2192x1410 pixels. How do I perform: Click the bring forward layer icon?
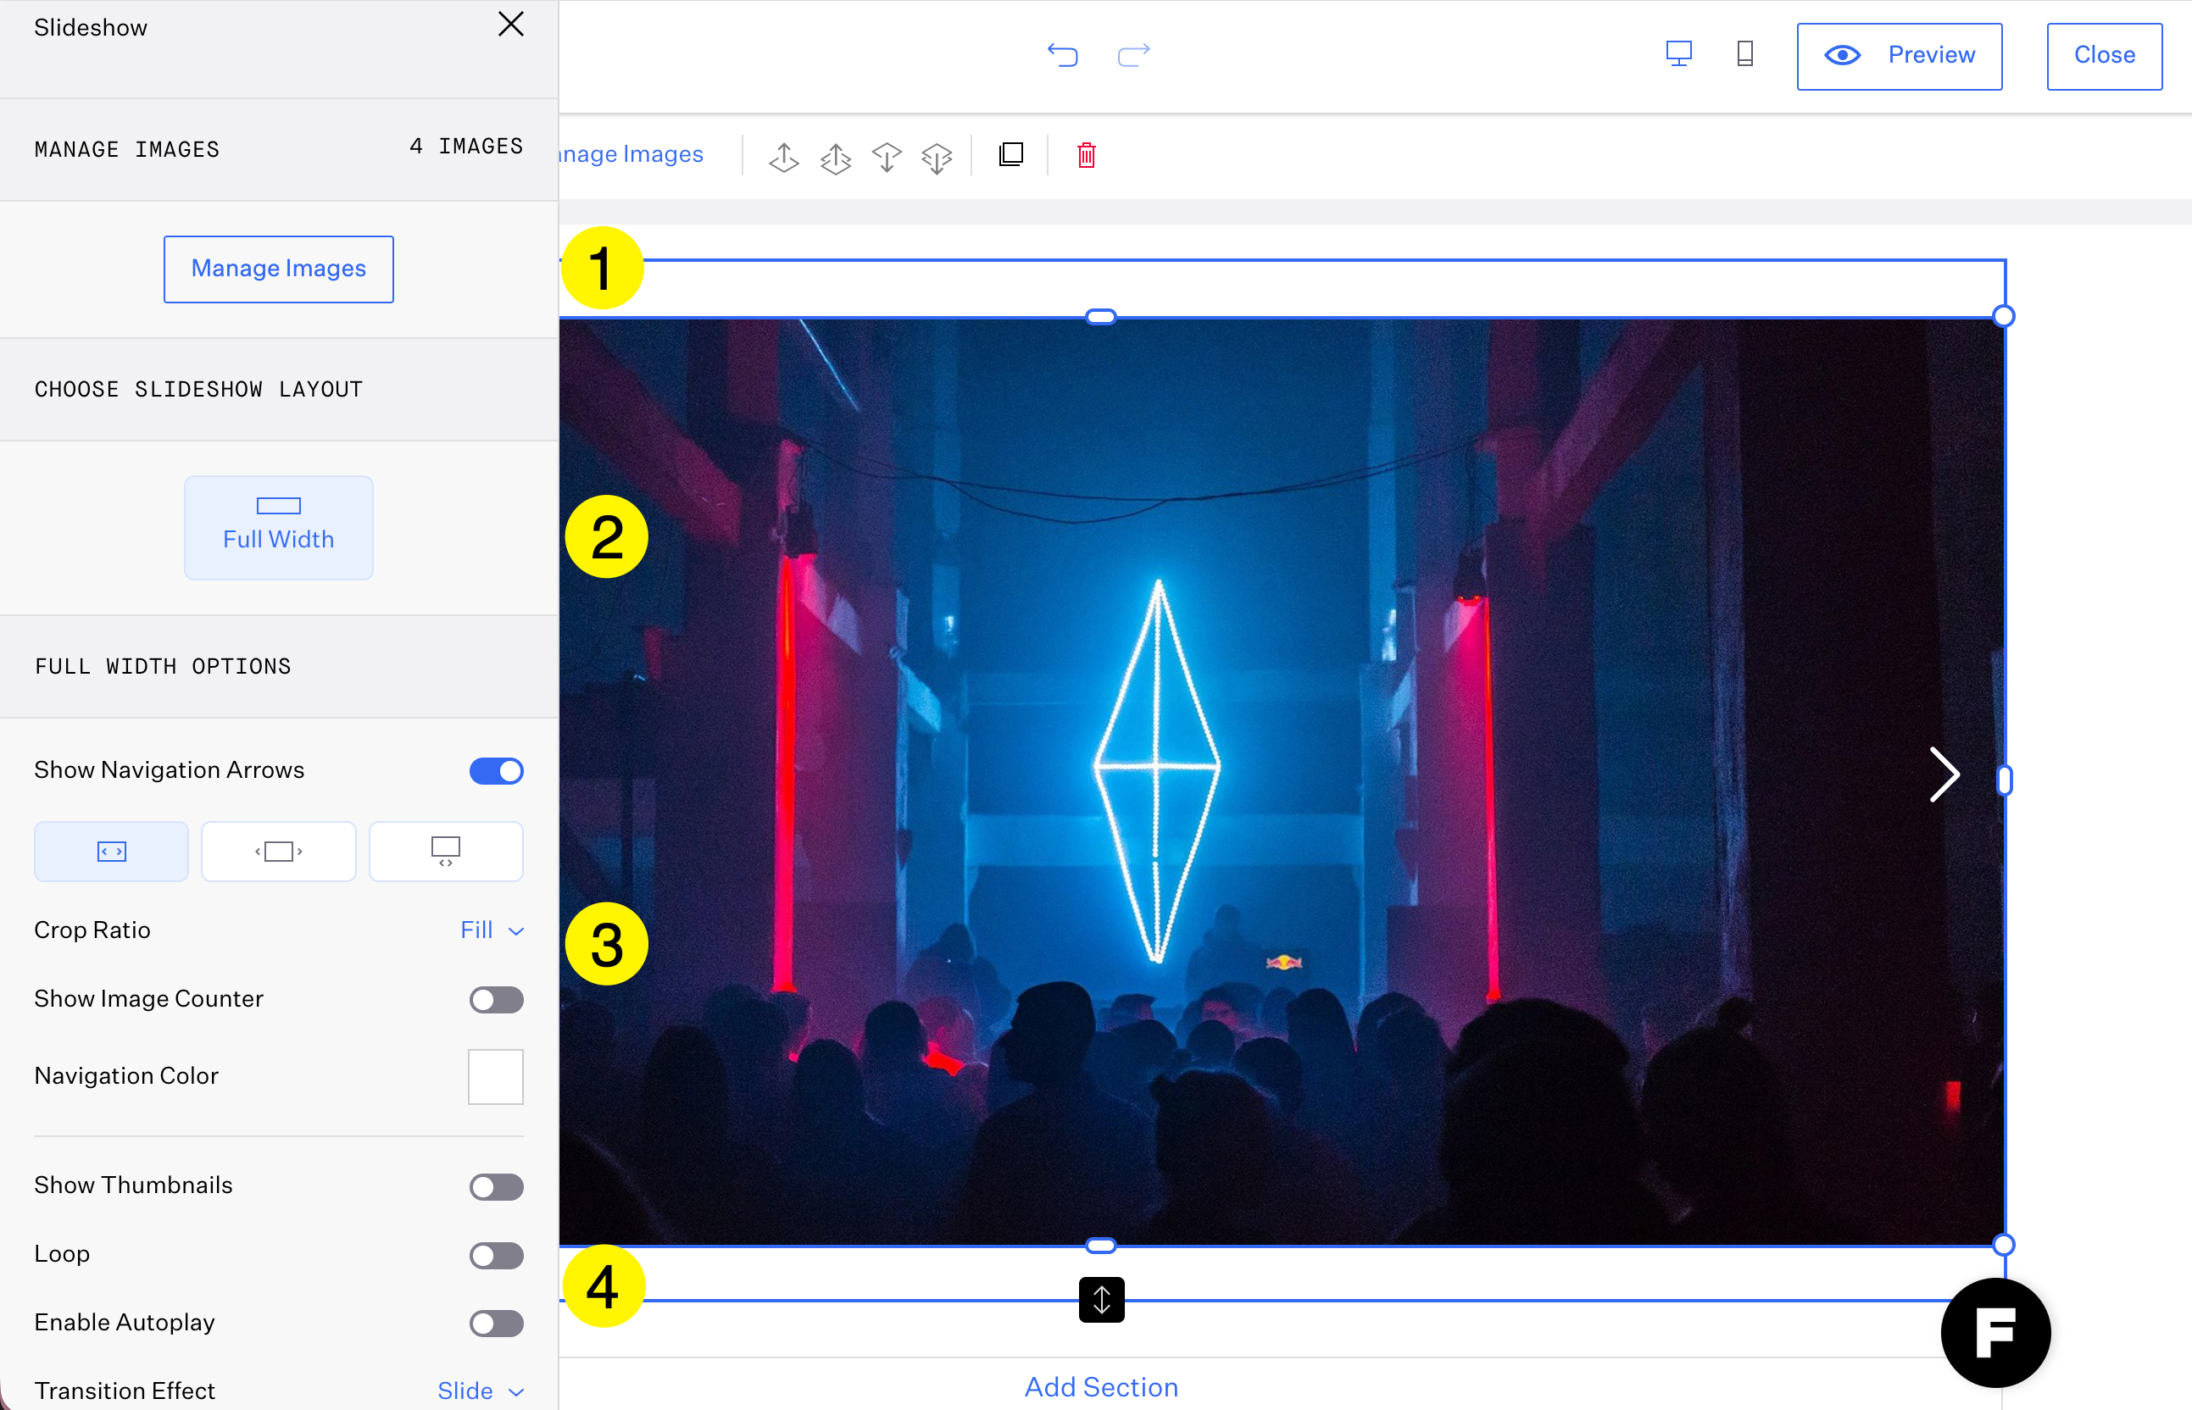784,157
